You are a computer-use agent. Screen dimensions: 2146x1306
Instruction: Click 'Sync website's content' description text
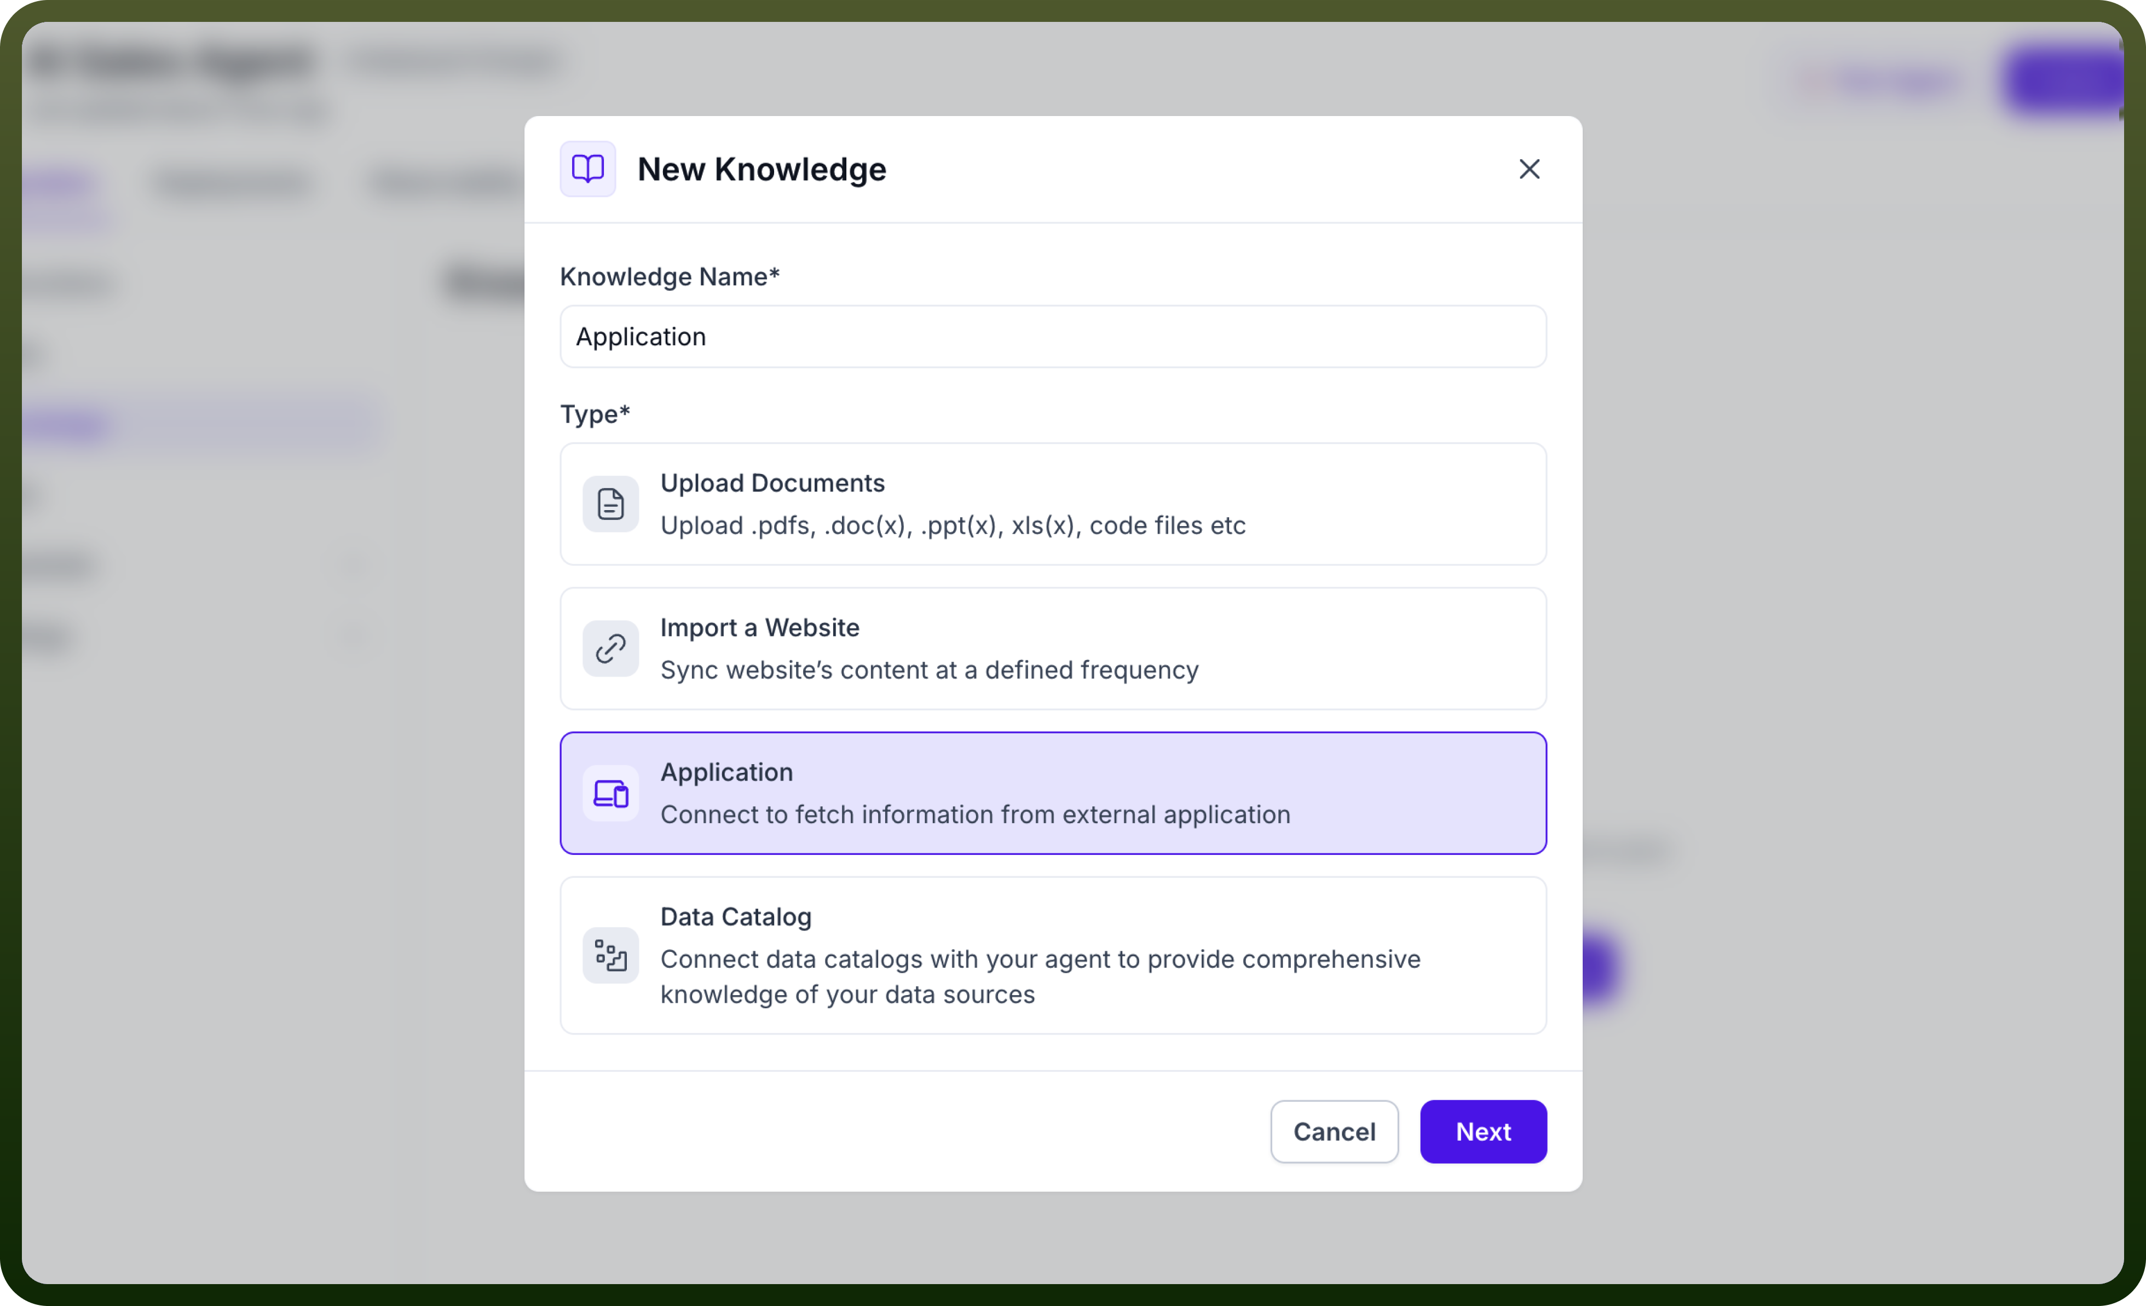(x=930, y=669)
